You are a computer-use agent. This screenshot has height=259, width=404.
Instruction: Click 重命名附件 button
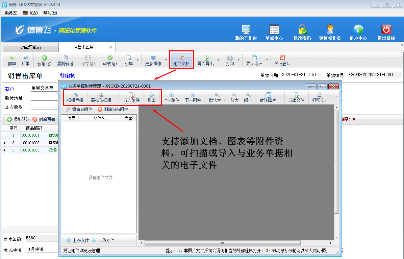click(79, 110)
